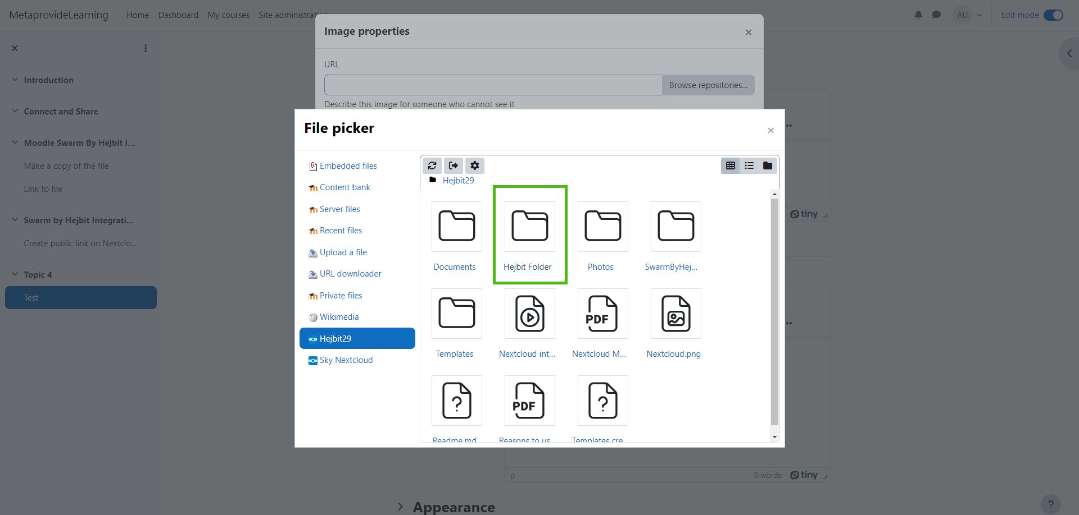Viewport: 1079px width, 515px height.
Task: Click scrollbar up arrow in file picker
Action: click(x=774, y=194)
